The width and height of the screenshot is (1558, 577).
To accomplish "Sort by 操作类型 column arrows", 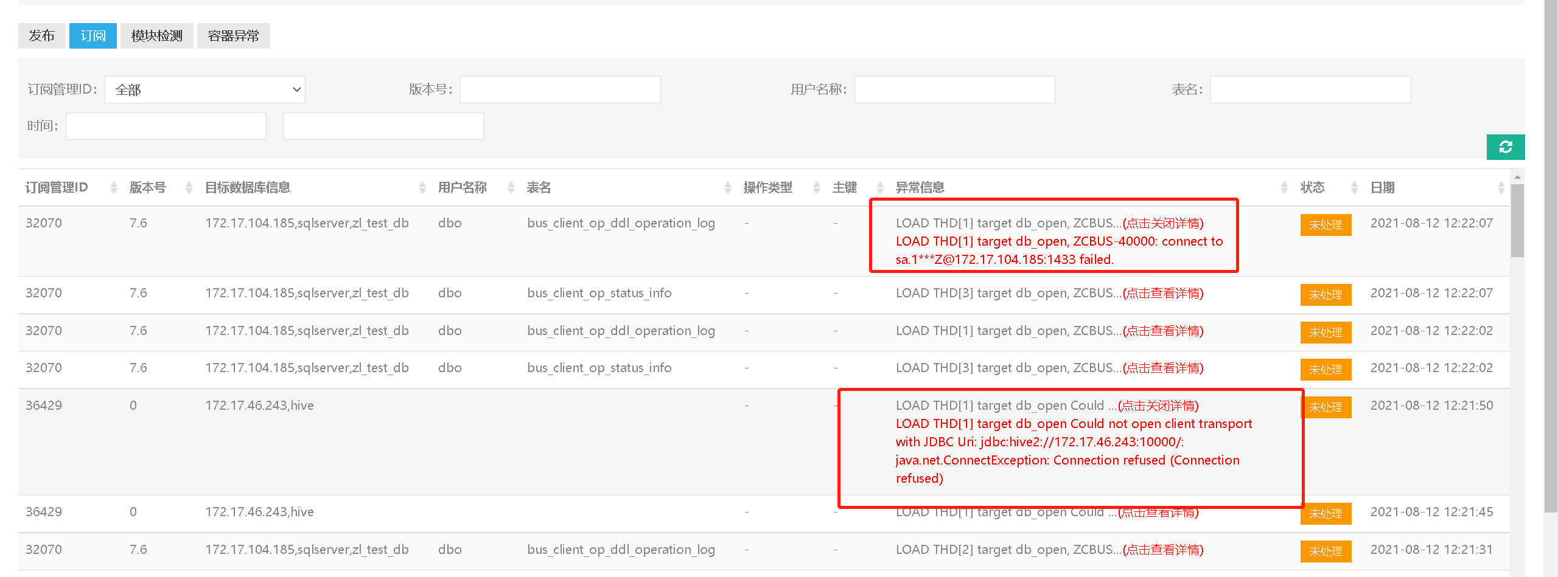I will (817, 188).
